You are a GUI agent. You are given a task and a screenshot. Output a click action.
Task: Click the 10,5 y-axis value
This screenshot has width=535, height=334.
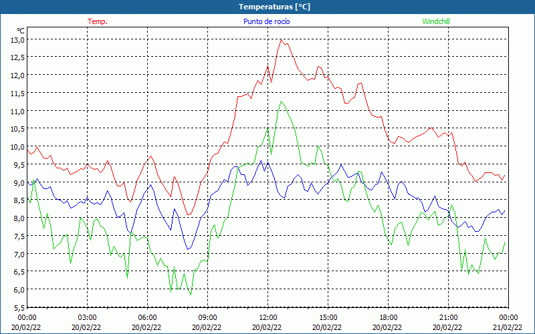click(x=18, y=129)
